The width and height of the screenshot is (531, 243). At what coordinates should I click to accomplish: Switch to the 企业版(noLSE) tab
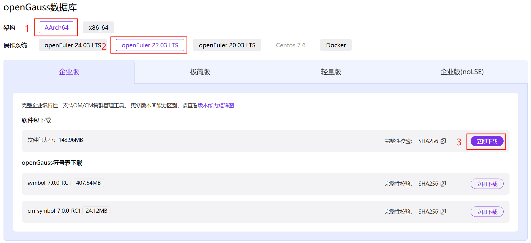point(462,72)
